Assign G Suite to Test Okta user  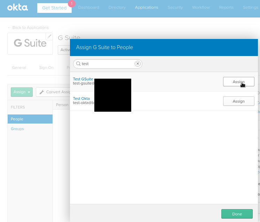click(239, 101)
